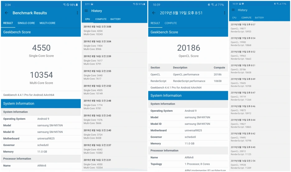This screenshot has width=291, height=172.
Task: Tap back arrow beside 2019년 8월 19일 title
Action: click(x=154, y=13)
